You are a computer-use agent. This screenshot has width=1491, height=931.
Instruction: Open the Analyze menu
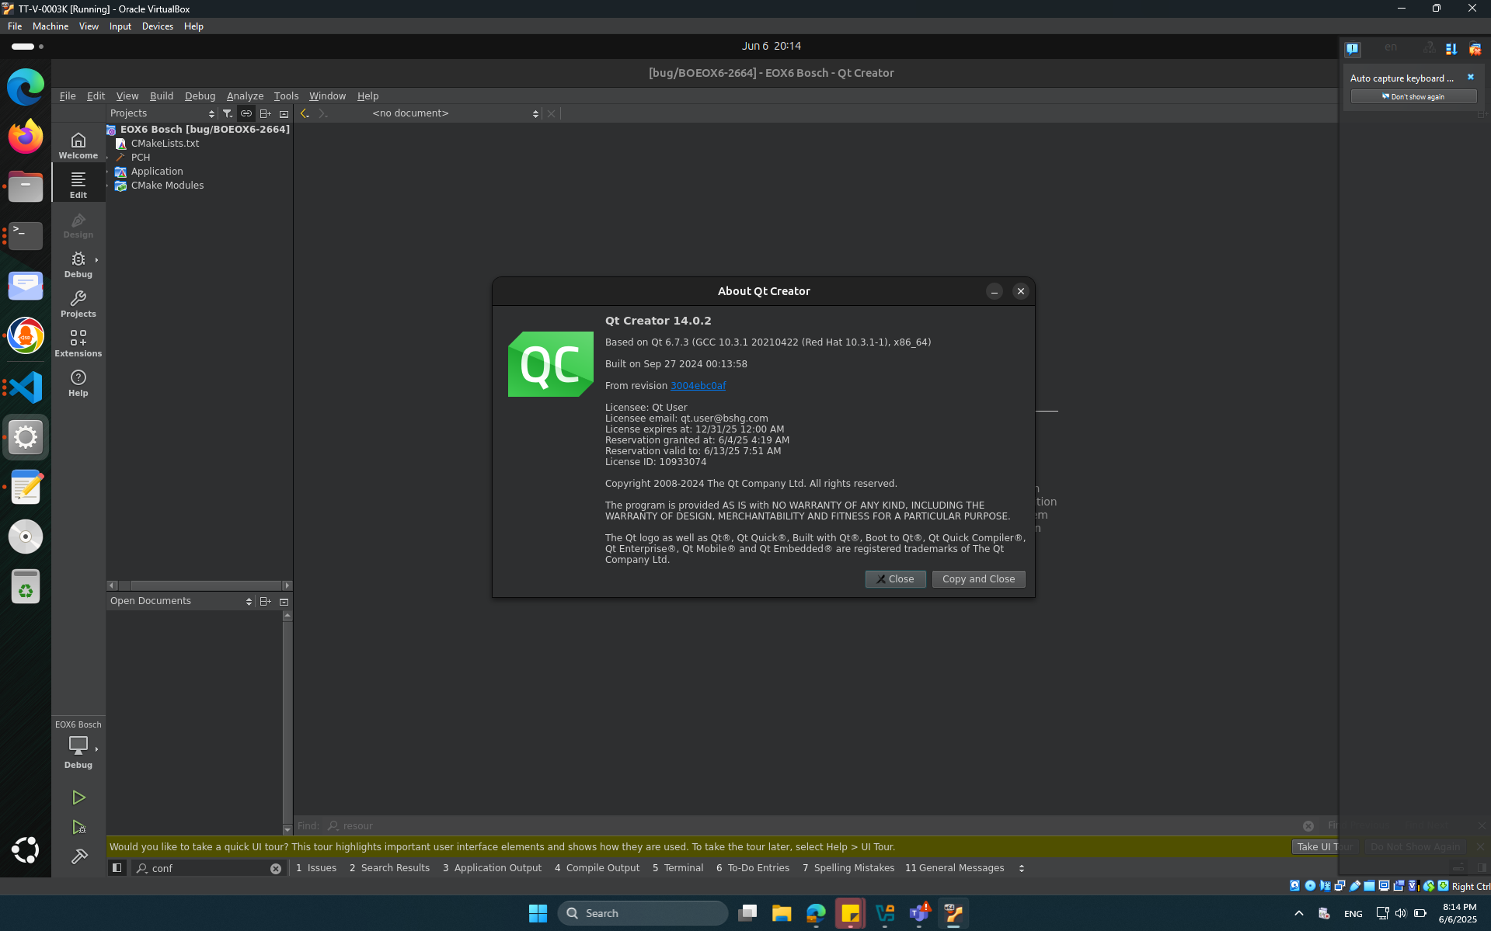click(x=245, y=96)
